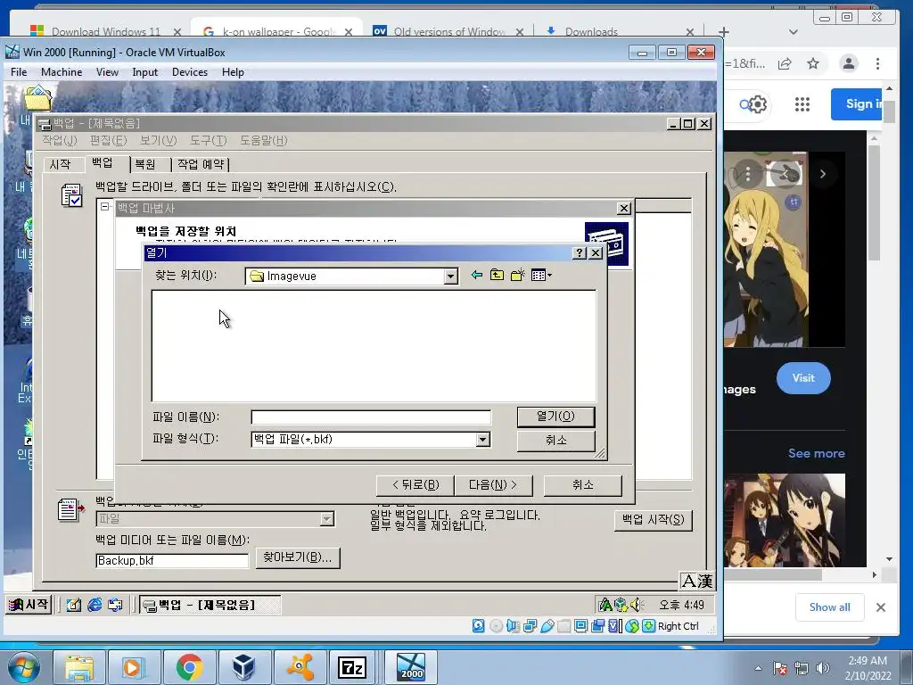Click 취소 cancel in the Open dialog
The image size is (913, 685).
coord(555,440)
